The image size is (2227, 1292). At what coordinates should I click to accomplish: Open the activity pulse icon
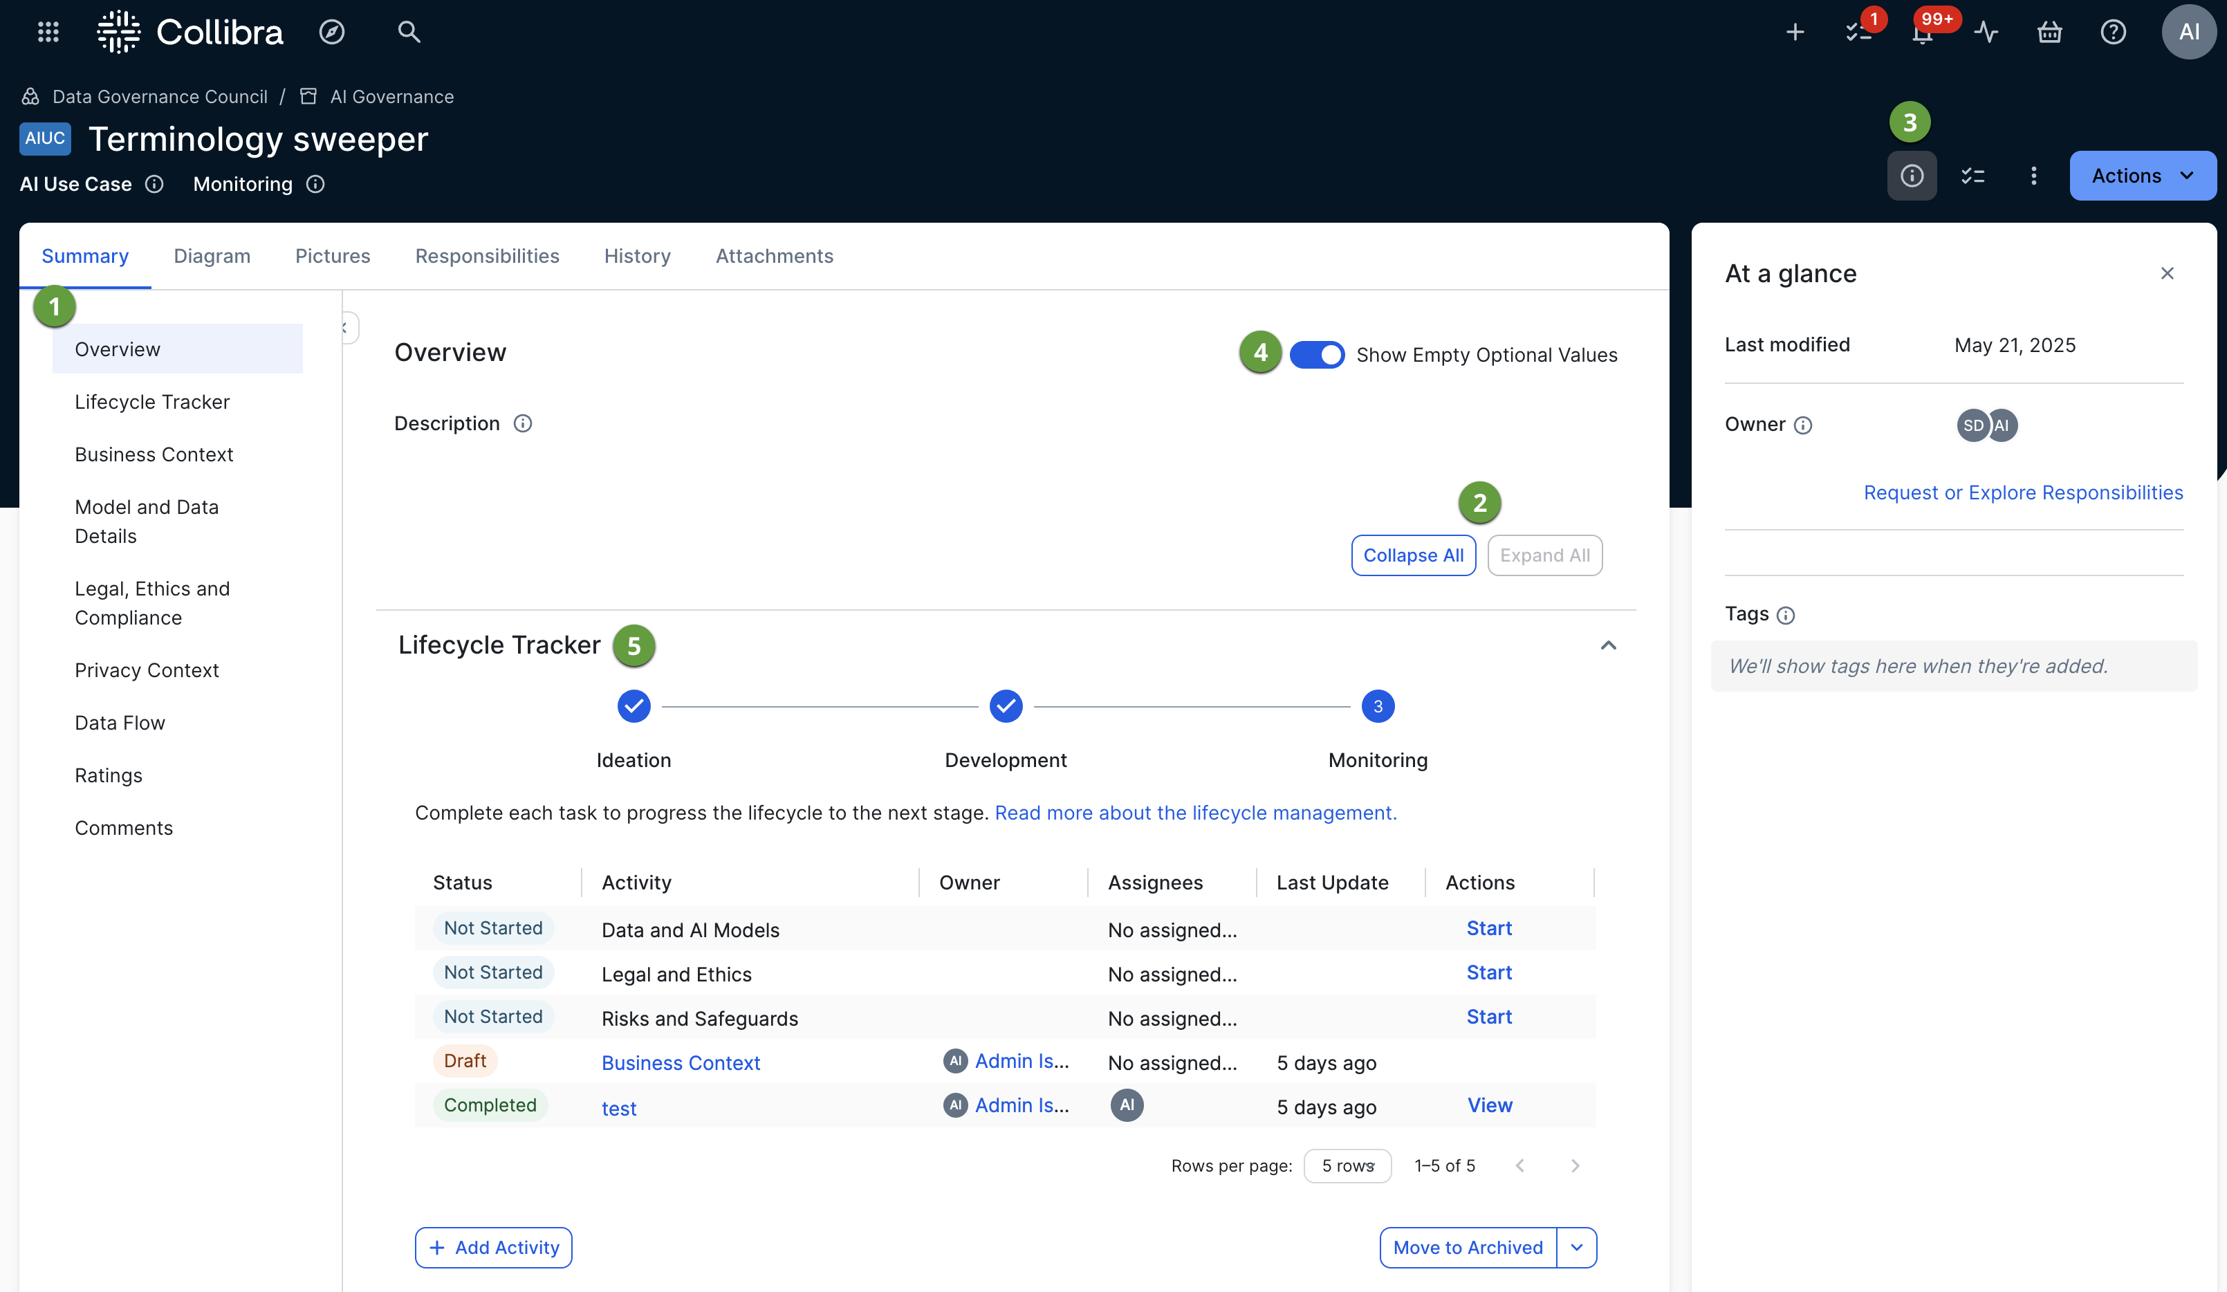point(1986,33)
